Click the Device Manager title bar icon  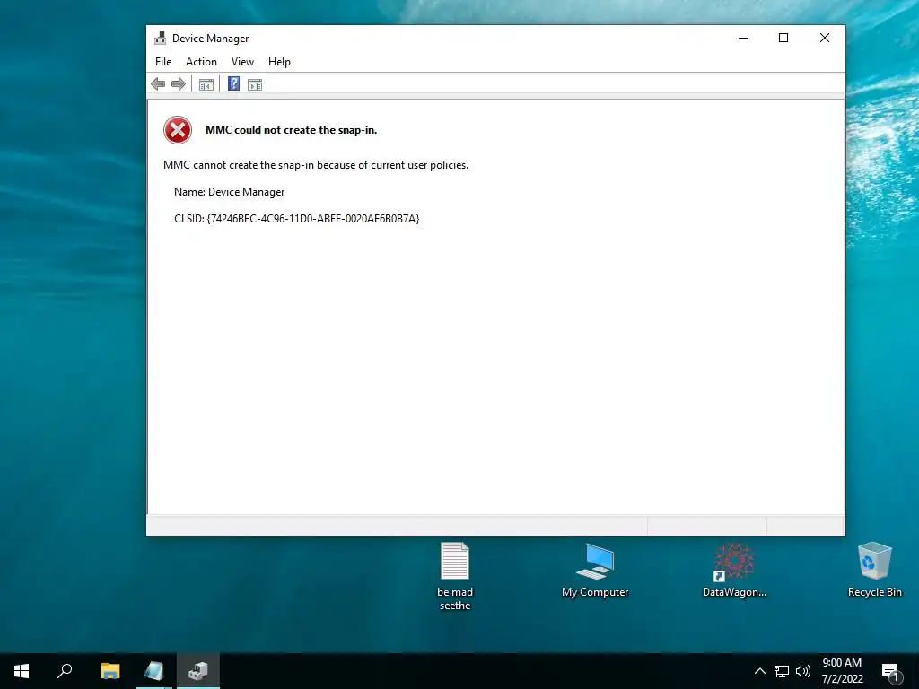(x=160, y=39)
